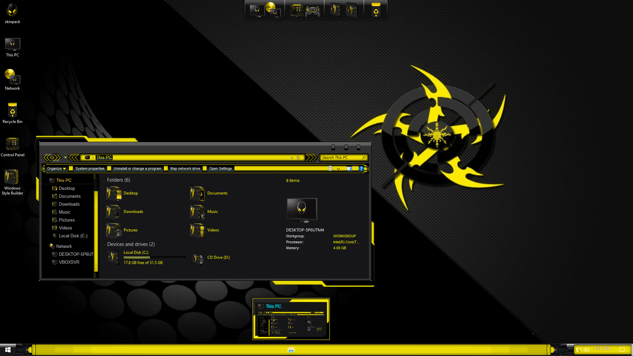
Task: Click the game controller icon in top dock
Action: tap(312, 11)
